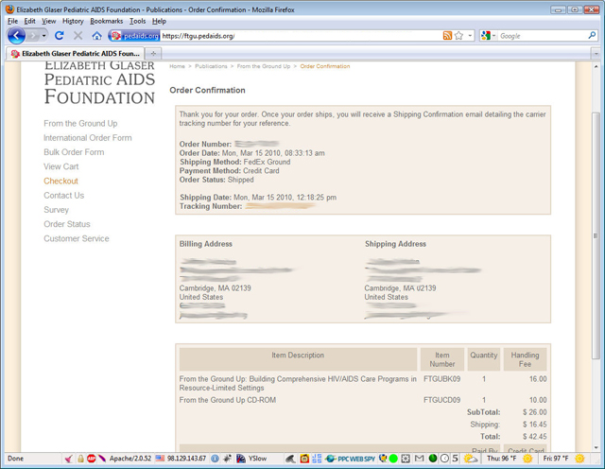Click the Firebug bug icon
The width and height of the screenshot is (605, 469).
227,459
